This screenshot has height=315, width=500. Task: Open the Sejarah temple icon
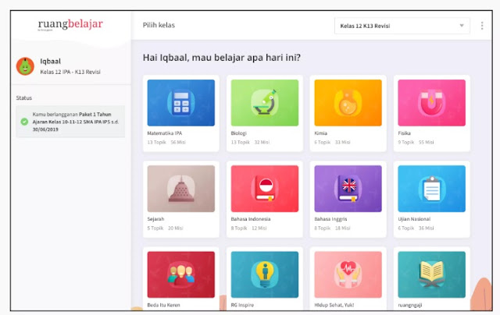point(181,189)
